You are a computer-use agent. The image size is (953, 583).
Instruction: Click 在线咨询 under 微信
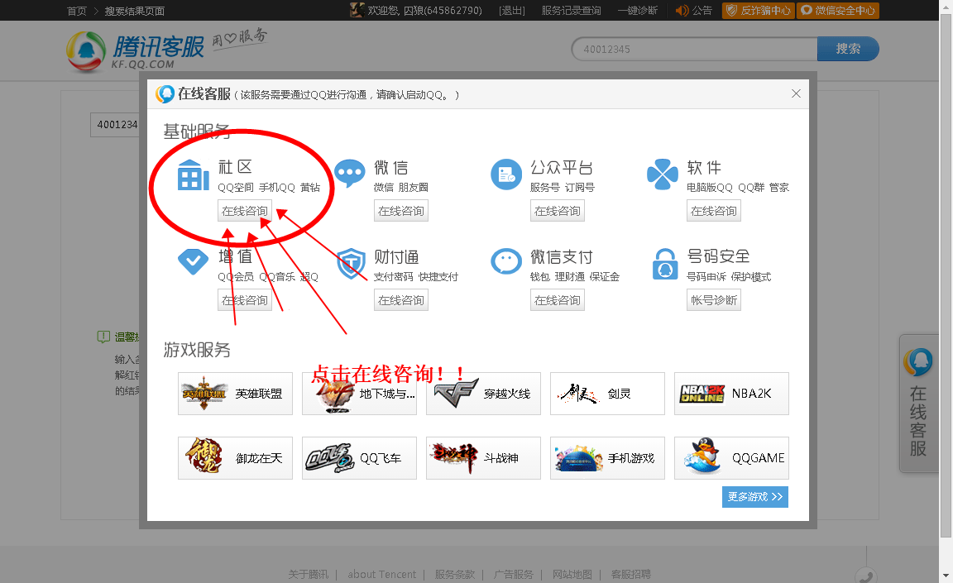coord(401,211)
